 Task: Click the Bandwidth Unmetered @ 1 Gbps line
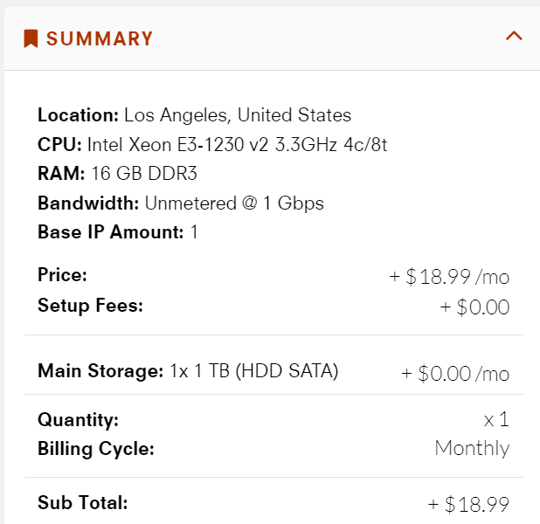[181, 203]
